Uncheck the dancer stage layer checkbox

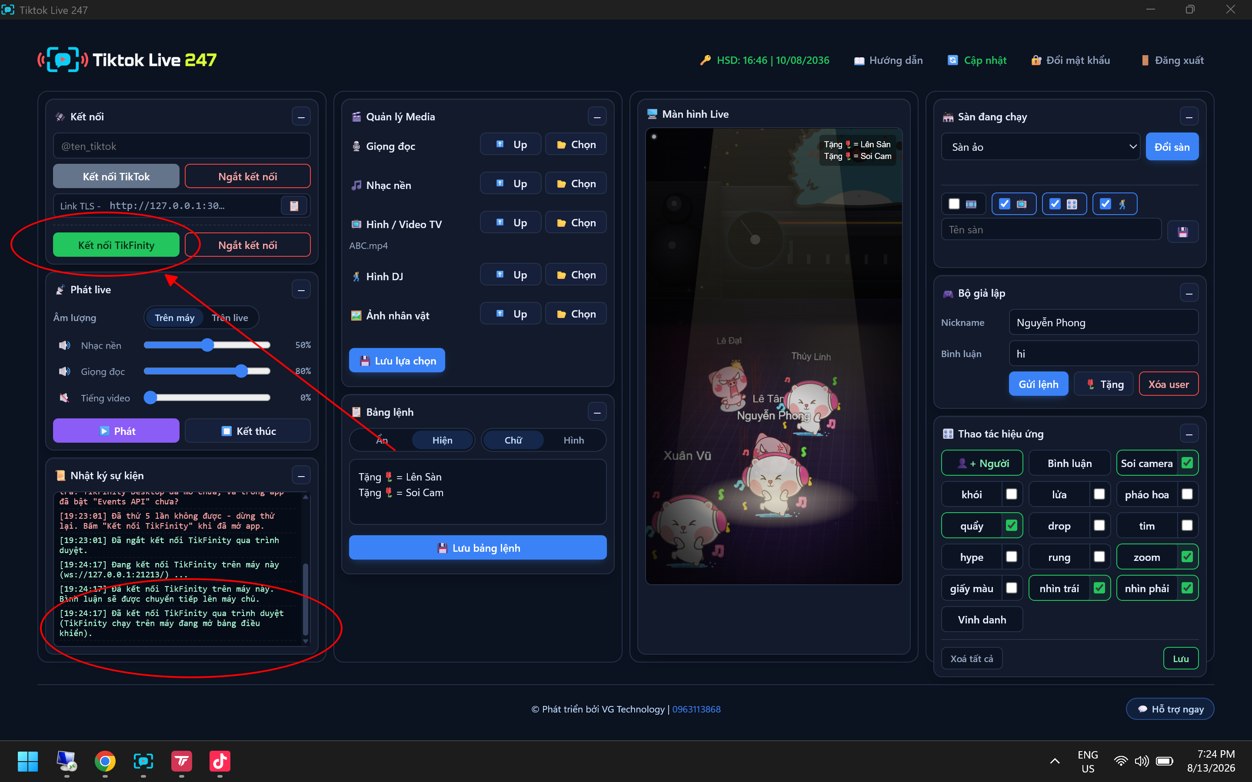pyautogui.click(x=1105, y=204)
